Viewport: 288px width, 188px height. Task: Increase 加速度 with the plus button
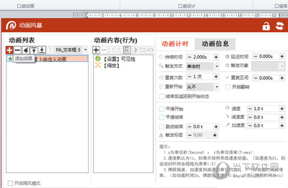click(x=282, y=125)
